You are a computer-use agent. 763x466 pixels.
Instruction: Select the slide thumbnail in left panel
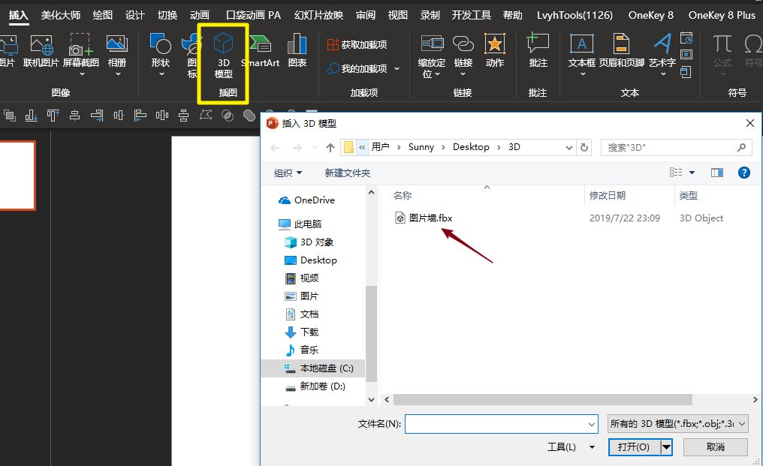[17, 175]
